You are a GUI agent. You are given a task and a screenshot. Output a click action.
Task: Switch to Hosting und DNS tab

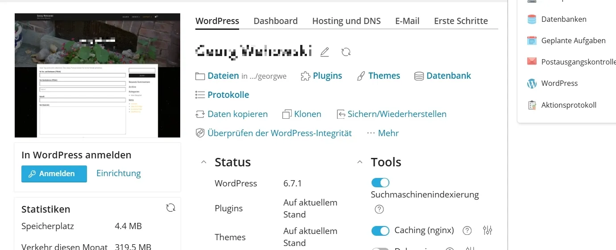347,21
